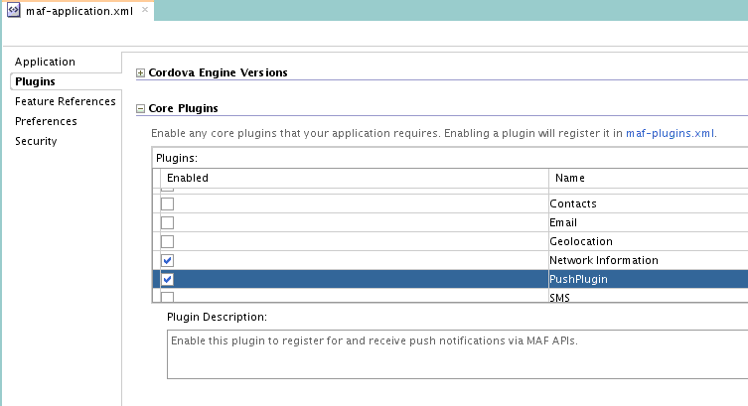
Task: Select the Geolocation plugin name
Action: point(580,241)
